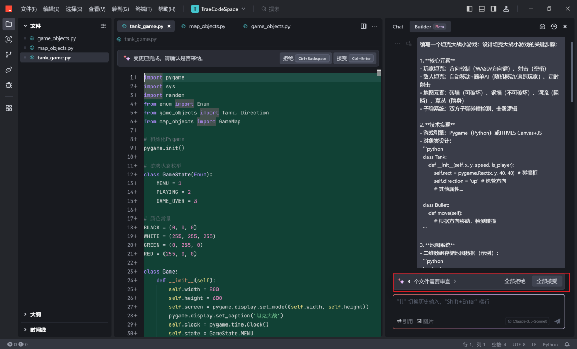Click the #引用 reference button

(405, 321)
